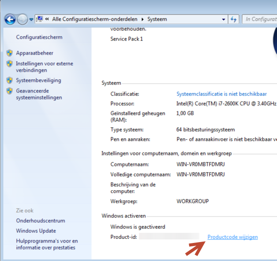
Task: Click the processor value 'Intel(R) Core(TM) i7-2600K'
Action: 226,103
